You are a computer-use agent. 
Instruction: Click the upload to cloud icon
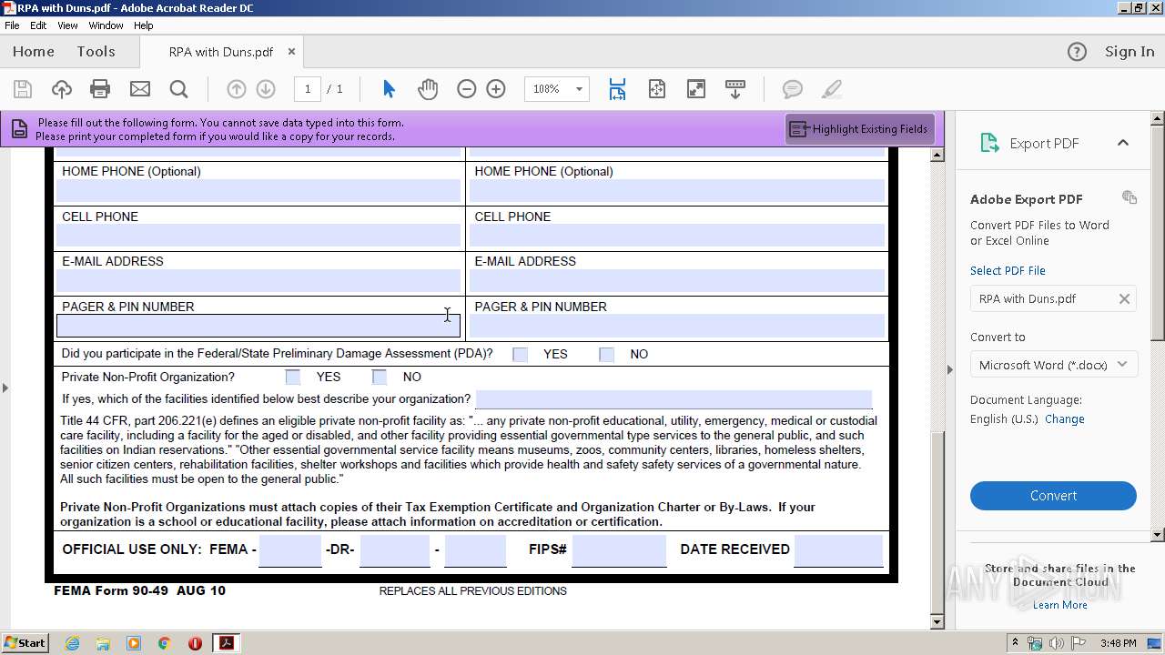[61, 89]
